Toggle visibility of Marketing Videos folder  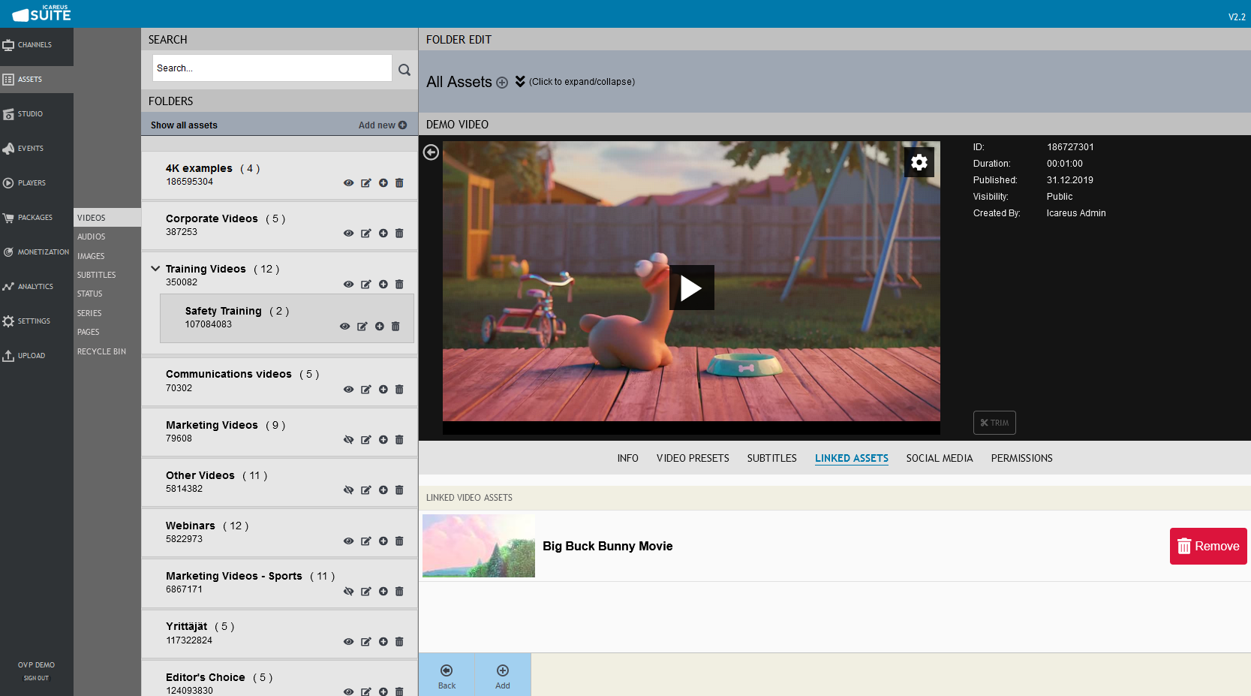348,440
